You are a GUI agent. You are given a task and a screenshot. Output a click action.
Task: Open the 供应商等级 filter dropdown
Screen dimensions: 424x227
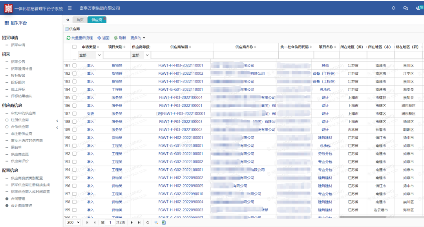(x=141, y=55)
